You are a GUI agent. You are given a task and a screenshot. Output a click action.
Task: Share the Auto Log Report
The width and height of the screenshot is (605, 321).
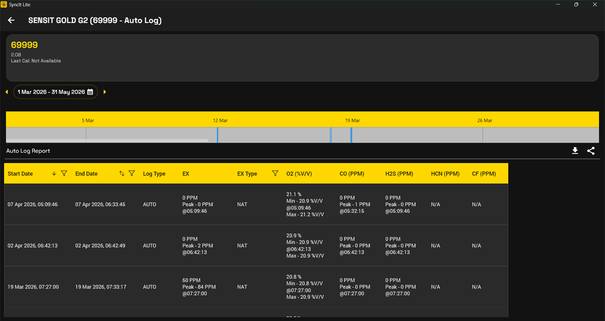coord(591,151)
